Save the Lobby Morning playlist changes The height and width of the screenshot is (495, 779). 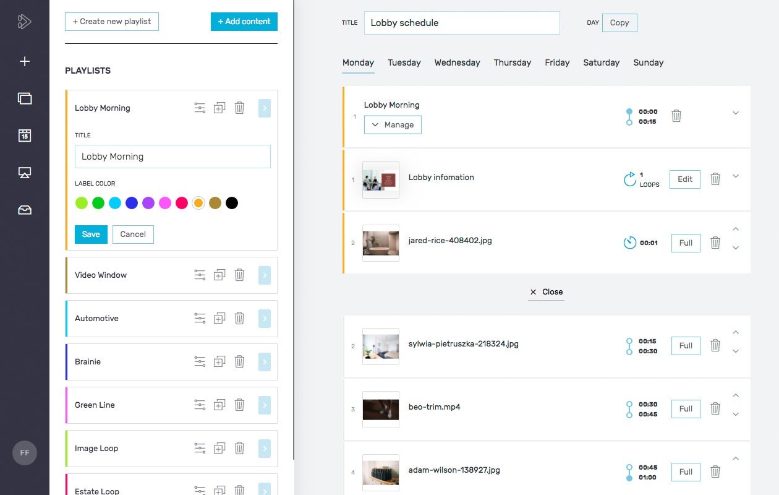click(91, 235)
